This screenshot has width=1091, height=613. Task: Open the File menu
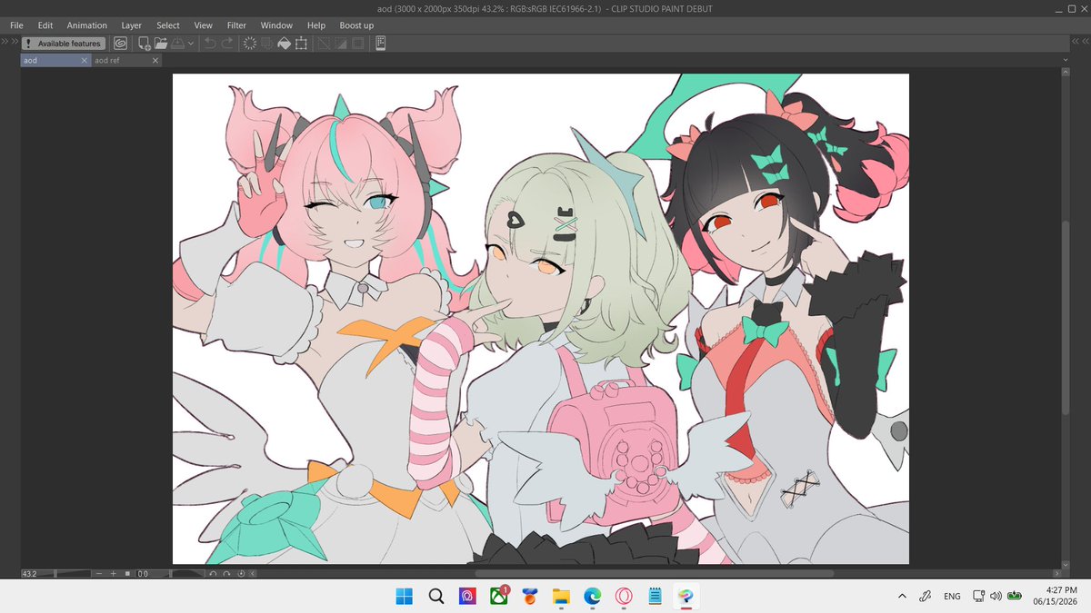coord(17,25)
